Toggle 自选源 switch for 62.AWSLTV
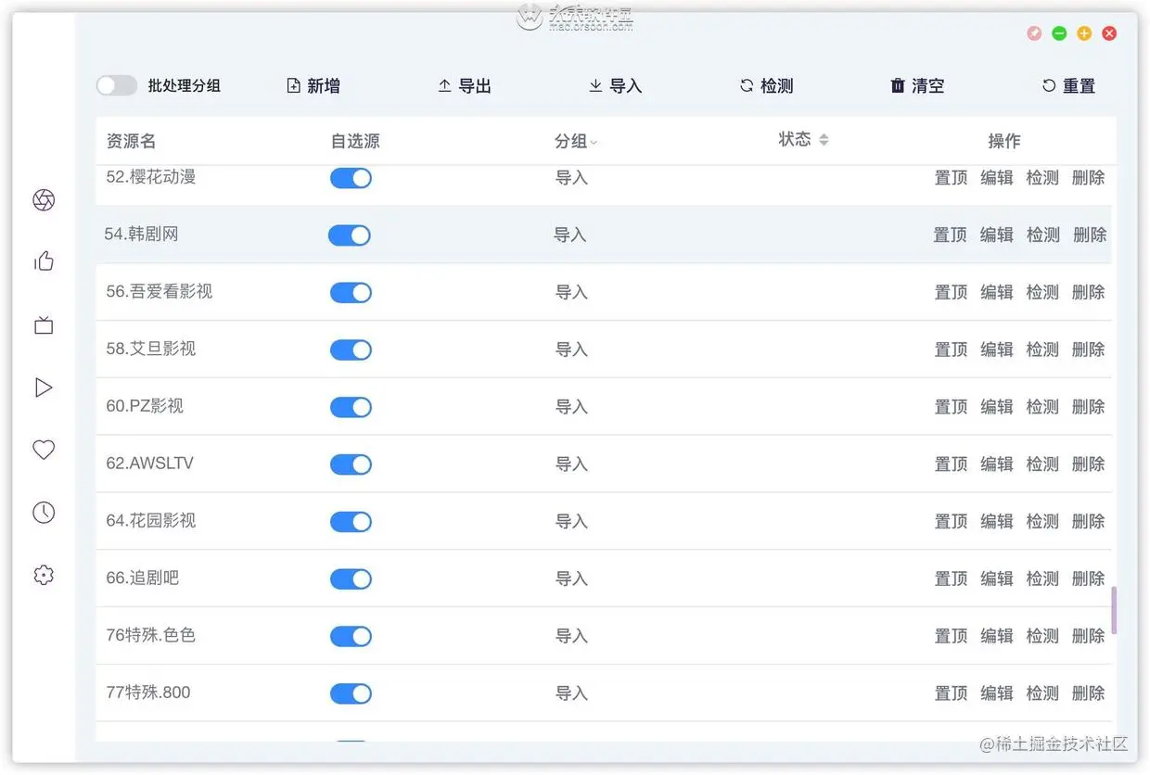 [351, 464]
